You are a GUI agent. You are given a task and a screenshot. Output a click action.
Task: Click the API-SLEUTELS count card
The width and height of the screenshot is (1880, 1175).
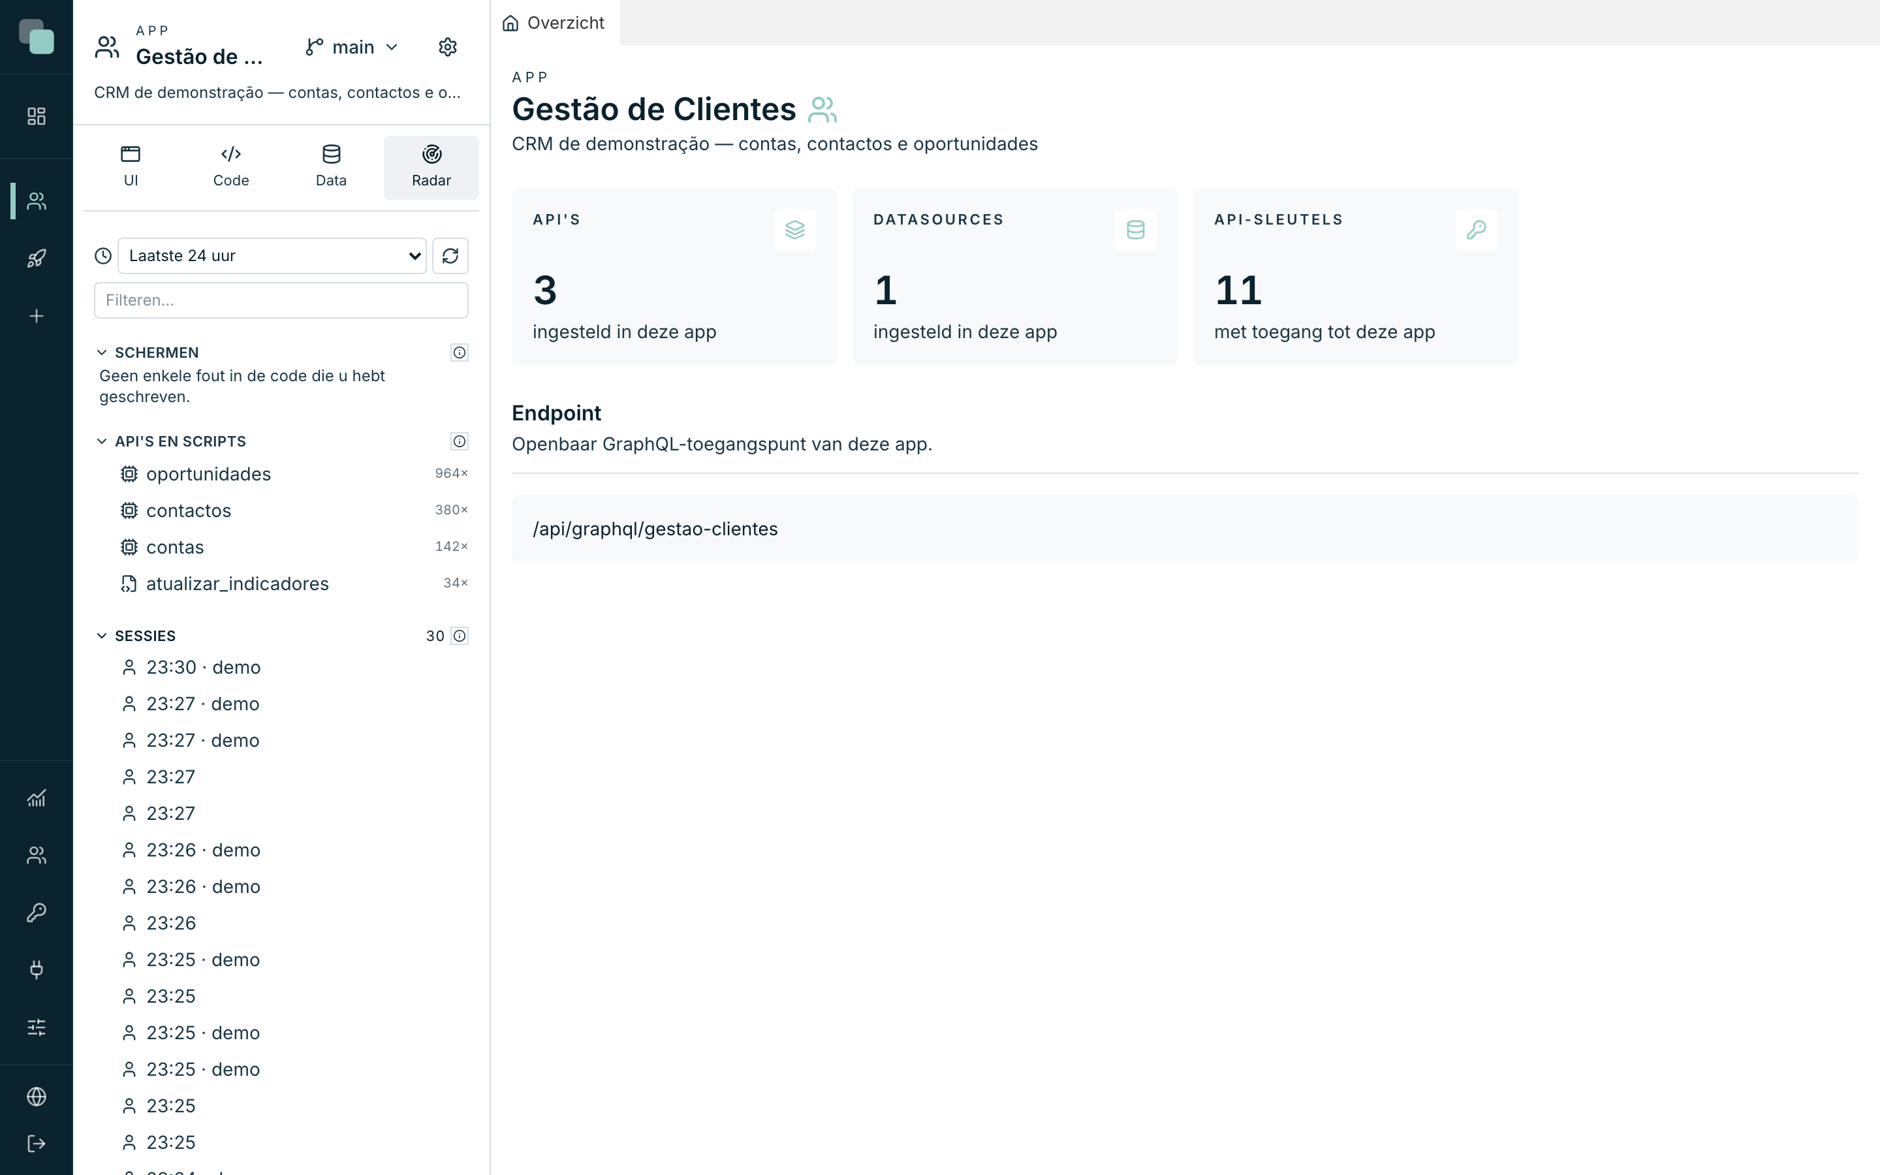coord(1356,277)
